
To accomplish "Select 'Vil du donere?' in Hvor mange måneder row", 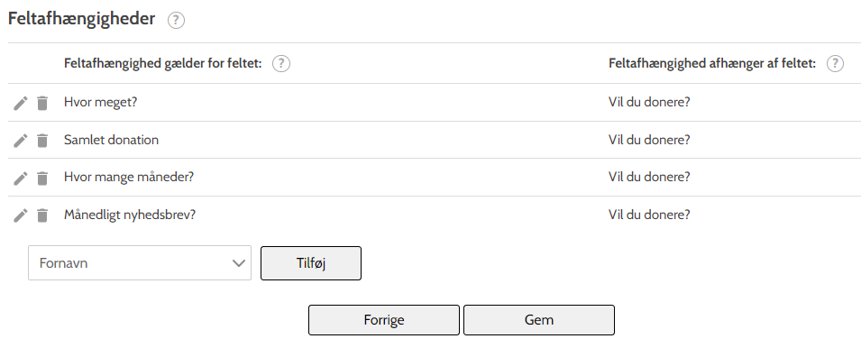I will coord(649,178).
